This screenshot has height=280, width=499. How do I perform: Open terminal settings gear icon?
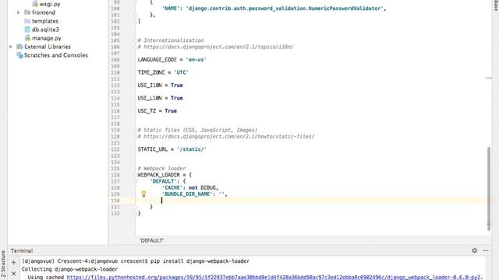point(475,250)
